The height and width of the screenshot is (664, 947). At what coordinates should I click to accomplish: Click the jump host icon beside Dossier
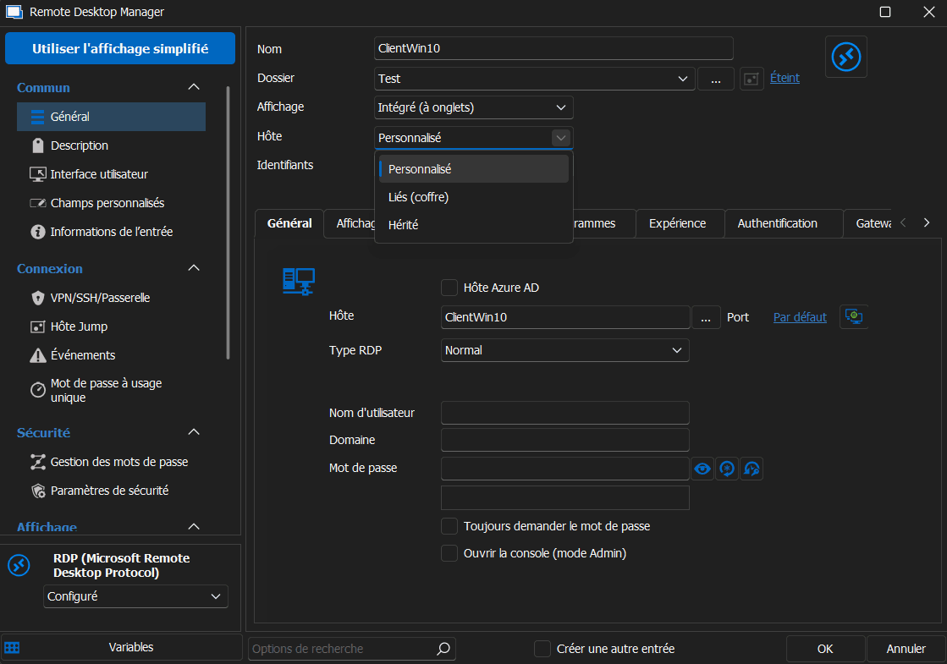tap(752, 79)
